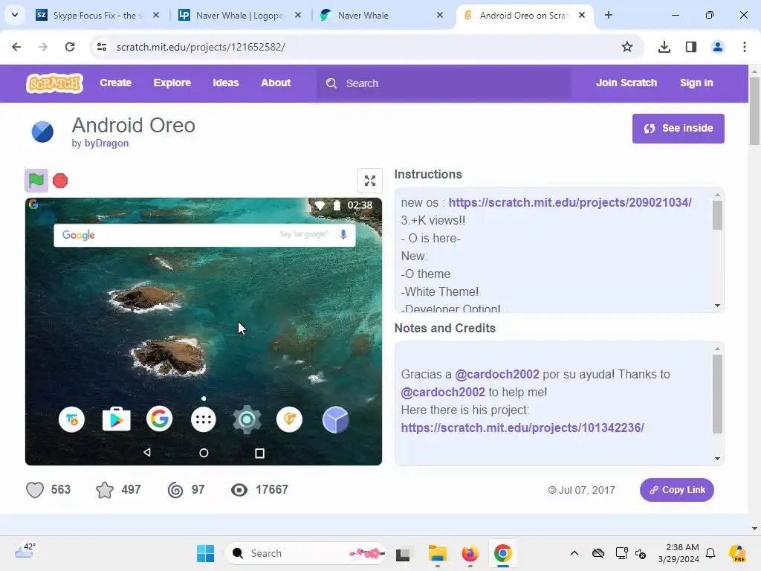The width and height of the screenshot is (761, 571).
Task: Bookmark this page with the star
Action: click(627, 47)
